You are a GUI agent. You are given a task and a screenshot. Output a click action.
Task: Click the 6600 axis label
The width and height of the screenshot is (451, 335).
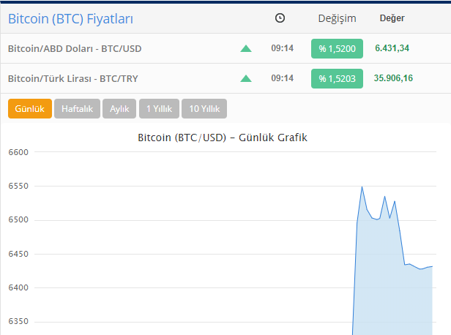[x=18, y=152]
